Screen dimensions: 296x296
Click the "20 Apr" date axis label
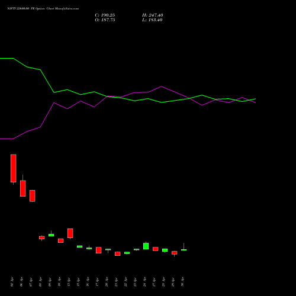(107, 282)
